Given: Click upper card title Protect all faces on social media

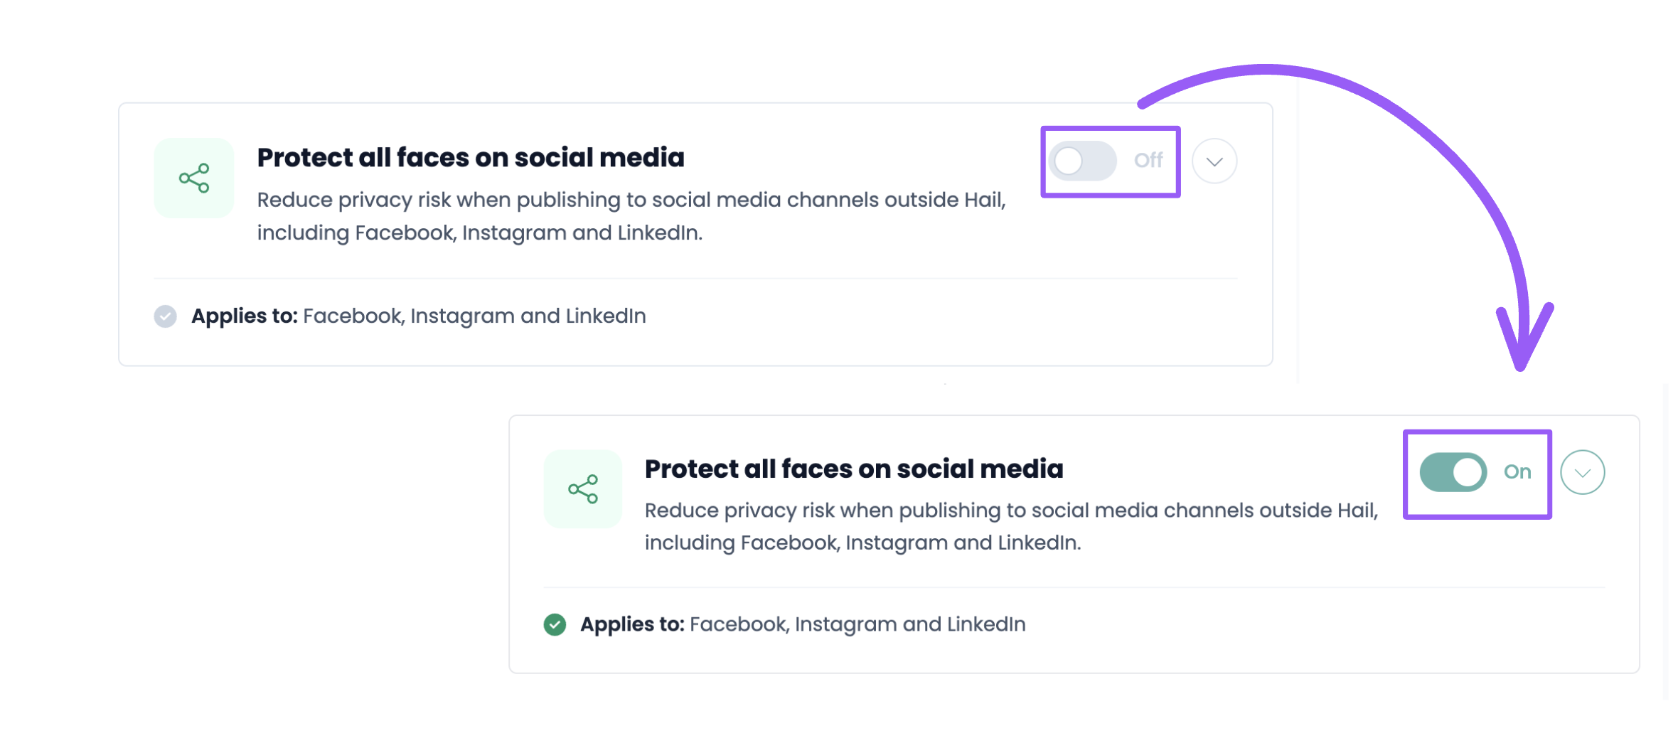Looking at the screenshot, I should coord(471,158).
